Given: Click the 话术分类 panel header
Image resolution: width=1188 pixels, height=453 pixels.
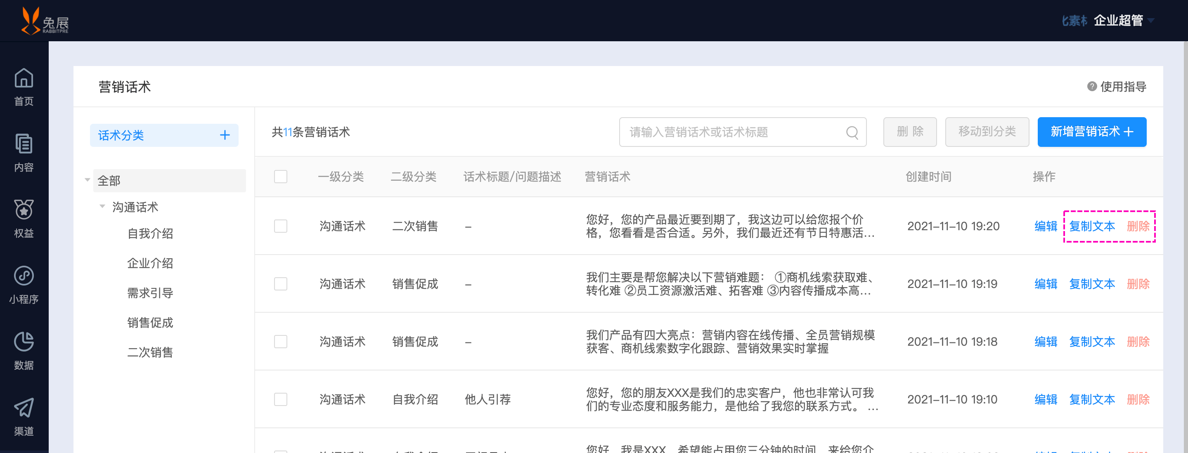Looking at the screenshot, I should tap(164, 135).
